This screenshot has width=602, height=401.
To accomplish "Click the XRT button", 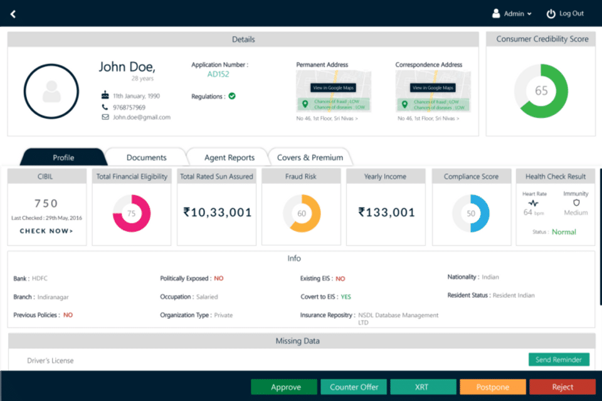I will [423, 387].
